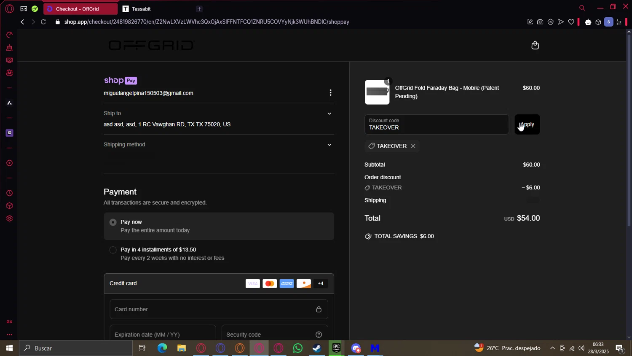
Task: Open sidebar Extensions cube icon
Action: tap(9, 206)
